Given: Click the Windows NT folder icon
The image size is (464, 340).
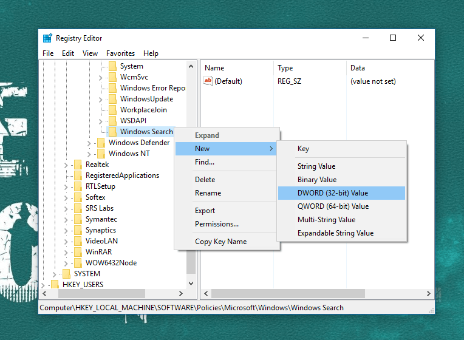Looking at the screenshot, I should (x=101, y=154).
